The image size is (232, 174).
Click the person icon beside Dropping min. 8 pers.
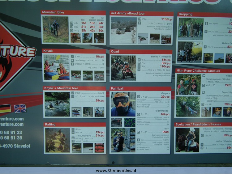tap(206, 23)
